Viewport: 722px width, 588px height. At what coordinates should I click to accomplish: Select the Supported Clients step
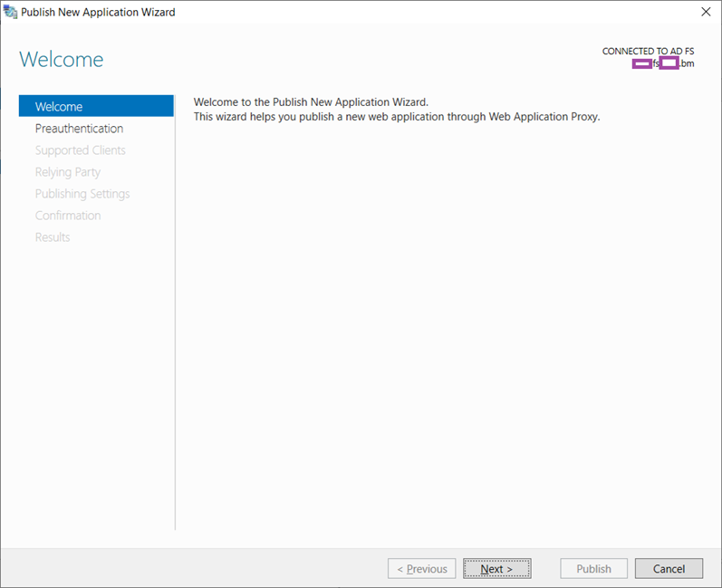pos(80,150)
